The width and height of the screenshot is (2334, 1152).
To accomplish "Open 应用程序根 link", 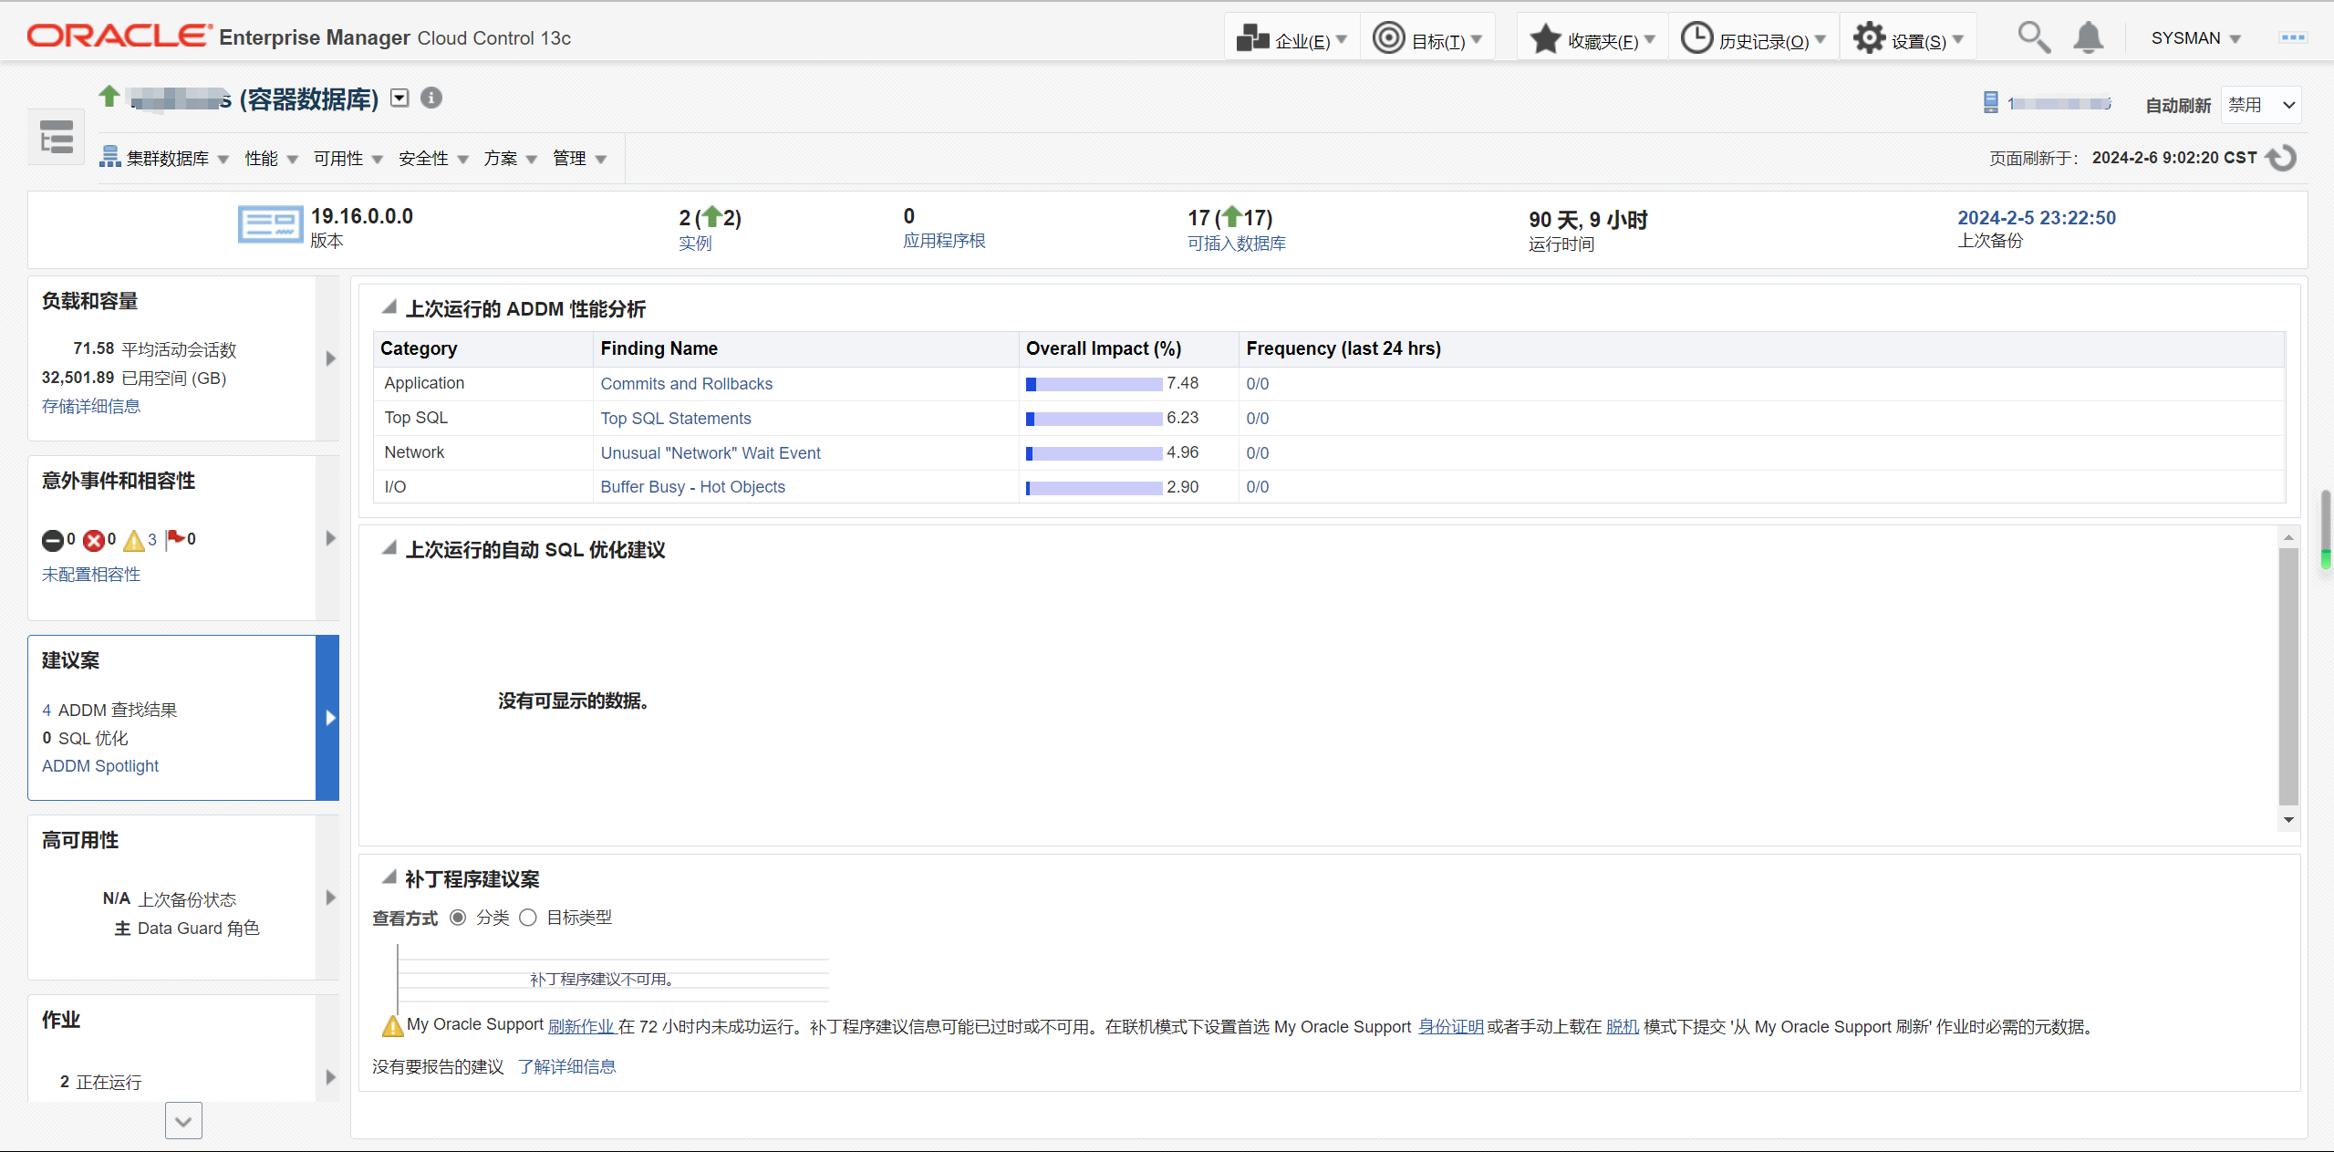I will tap(944, 241).
